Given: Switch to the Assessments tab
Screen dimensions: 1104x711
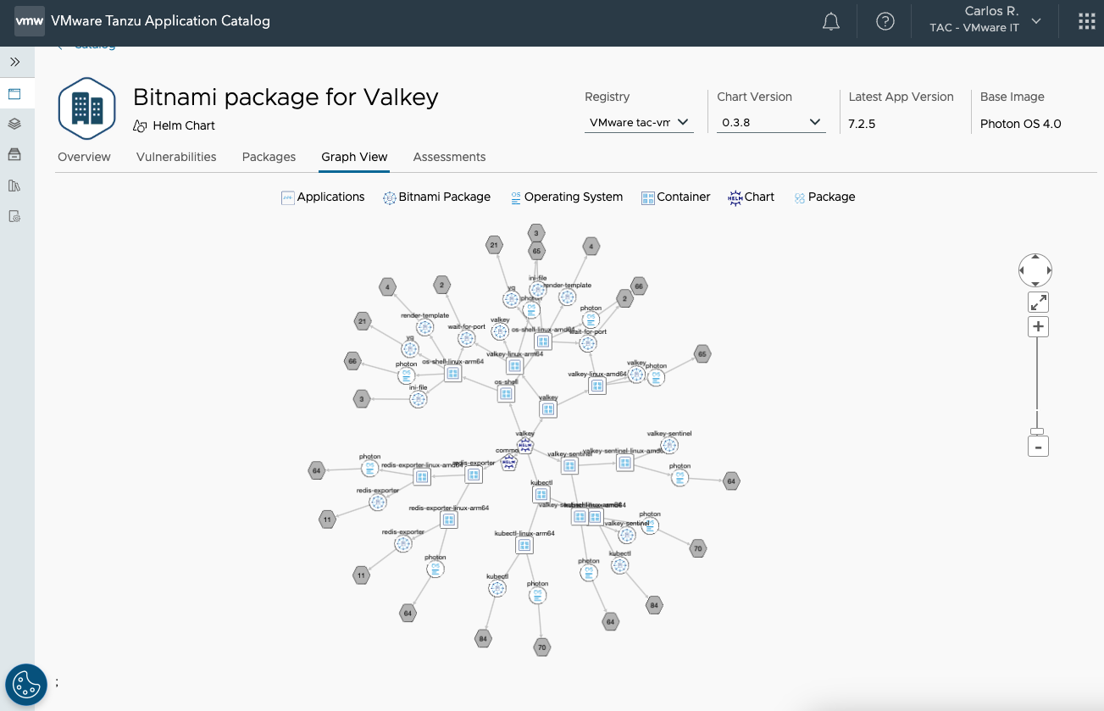Looking at the screenshot, I should pyautogui.click(x=449, y=157).
